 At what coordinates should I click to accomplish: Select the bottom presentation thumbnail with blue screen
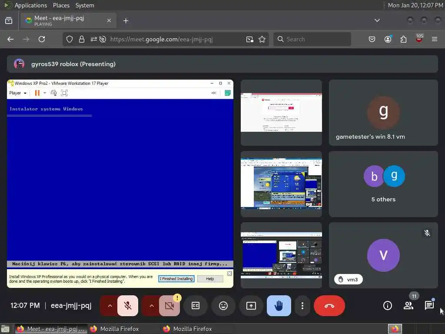tap(281, 255)
